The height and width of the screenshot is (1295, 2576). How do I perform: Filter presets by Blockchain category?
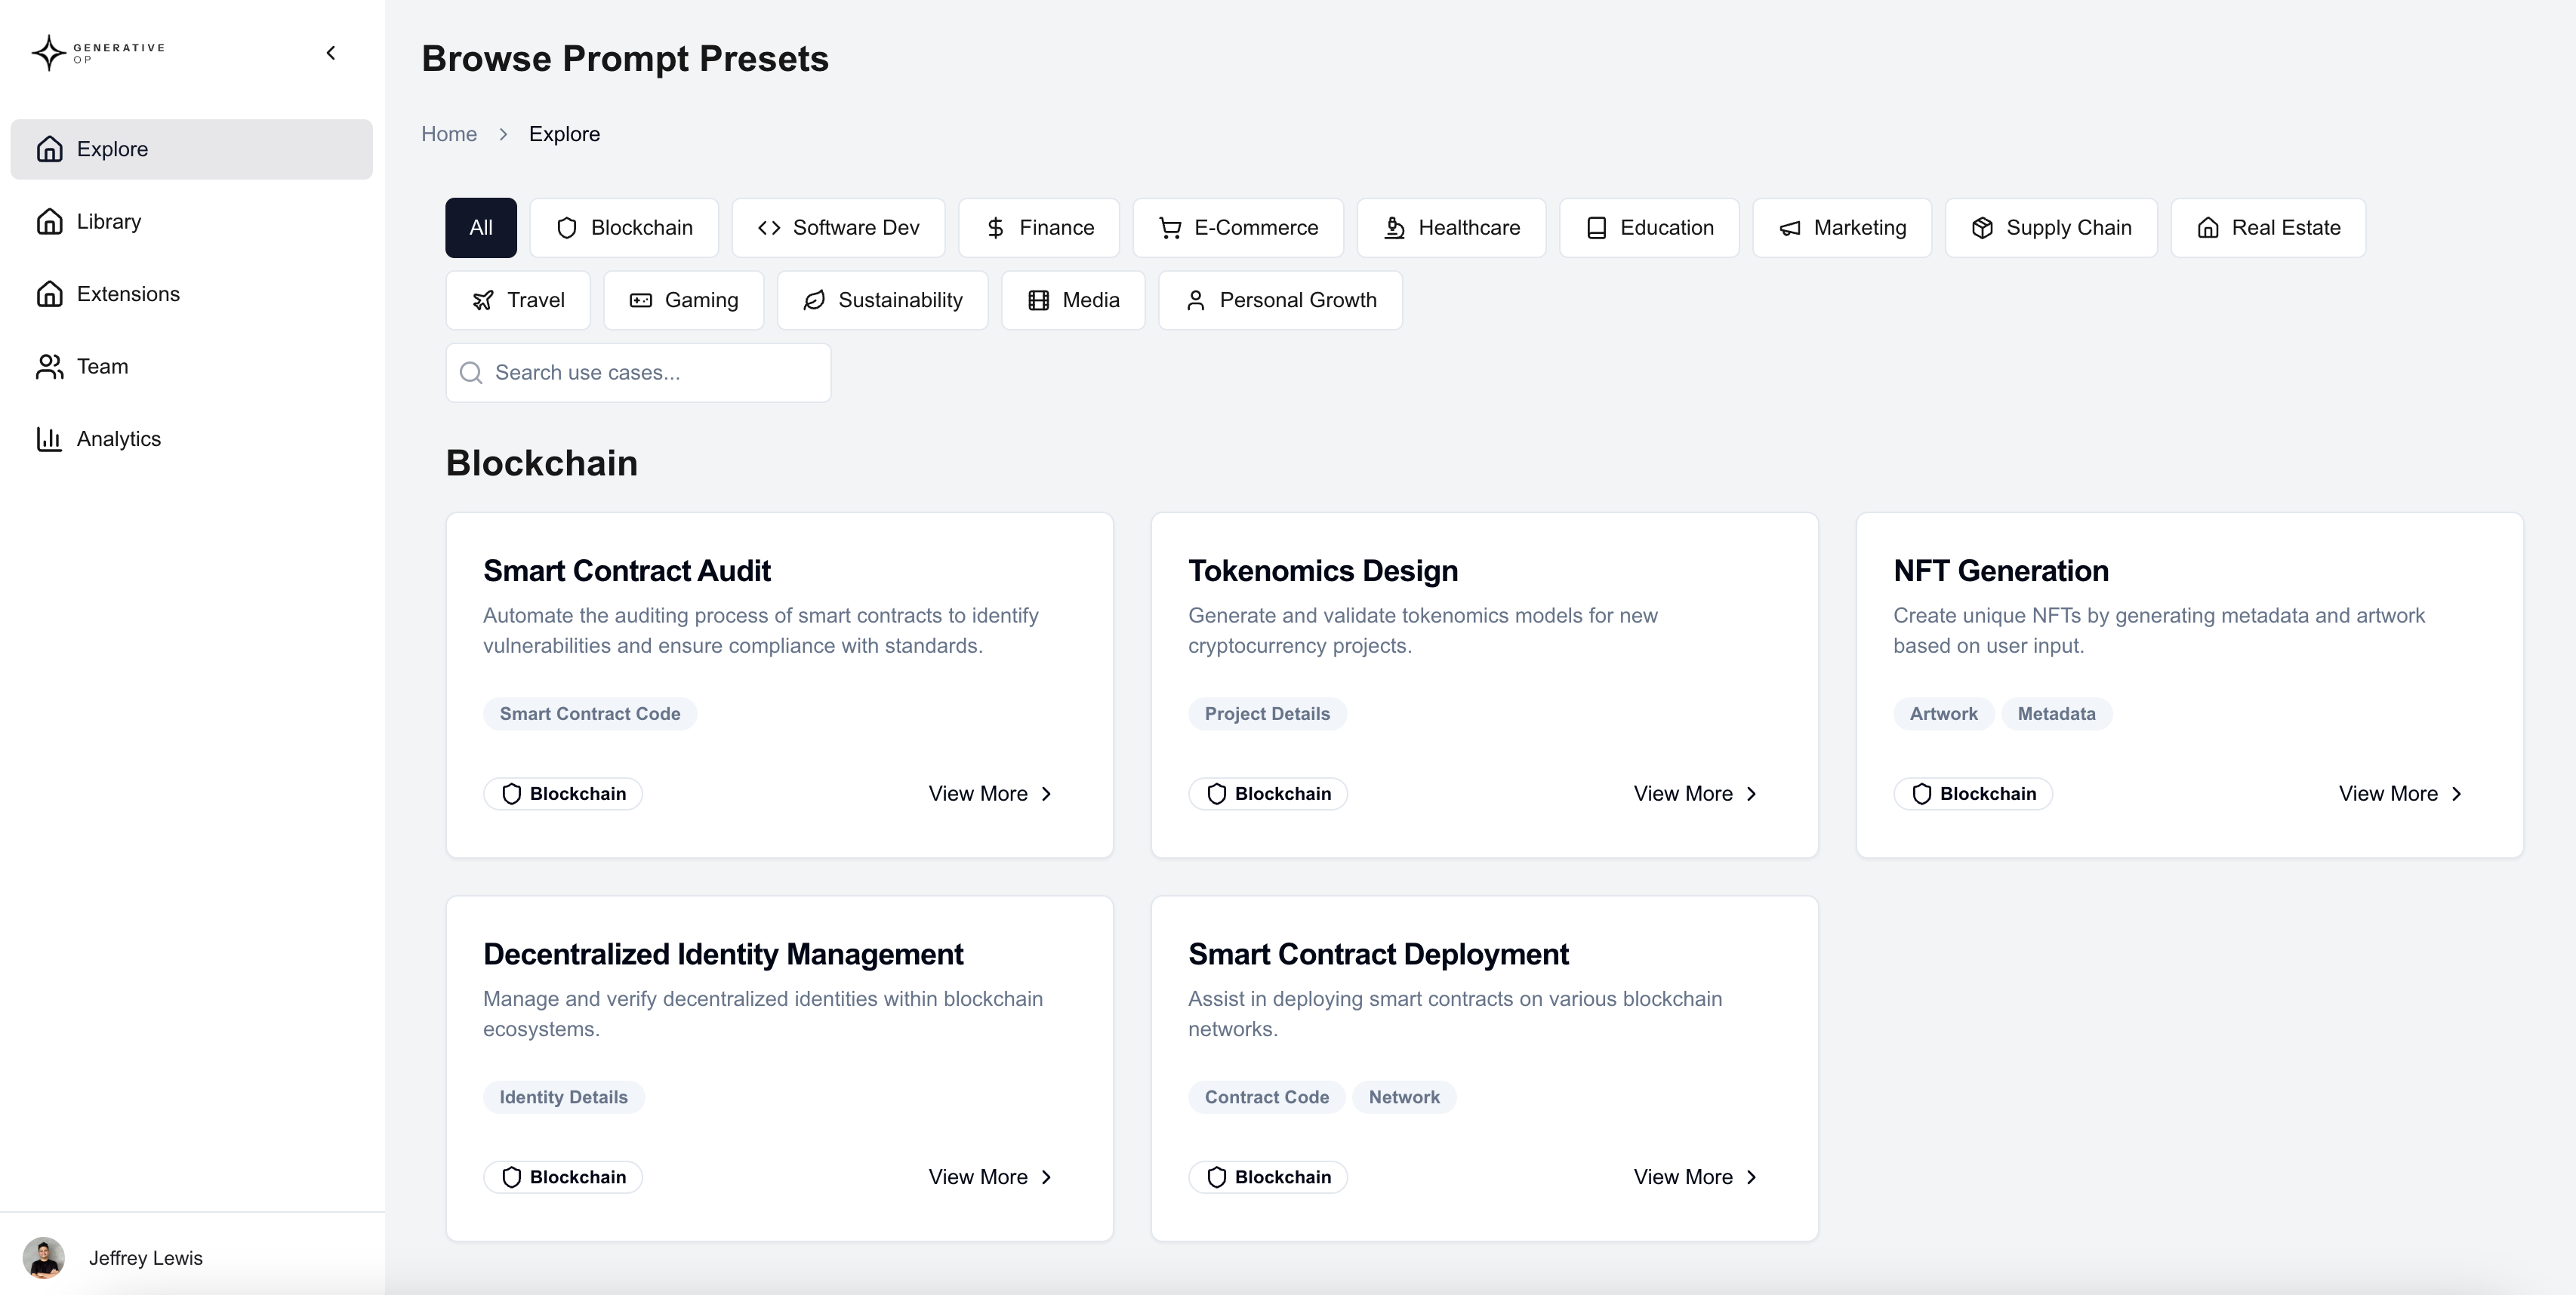[x=624, y=228]
